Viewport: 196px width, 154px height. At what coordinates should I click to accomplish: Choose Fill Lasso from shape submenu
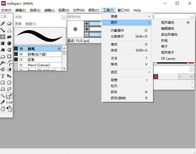[174, 59]
